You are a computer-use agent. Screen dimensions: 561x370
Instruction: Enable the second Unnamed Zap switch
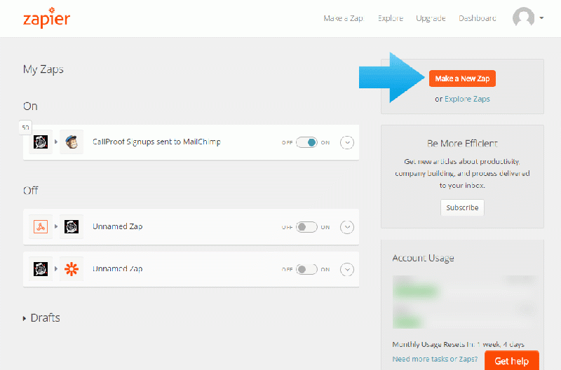coord(306,269)
